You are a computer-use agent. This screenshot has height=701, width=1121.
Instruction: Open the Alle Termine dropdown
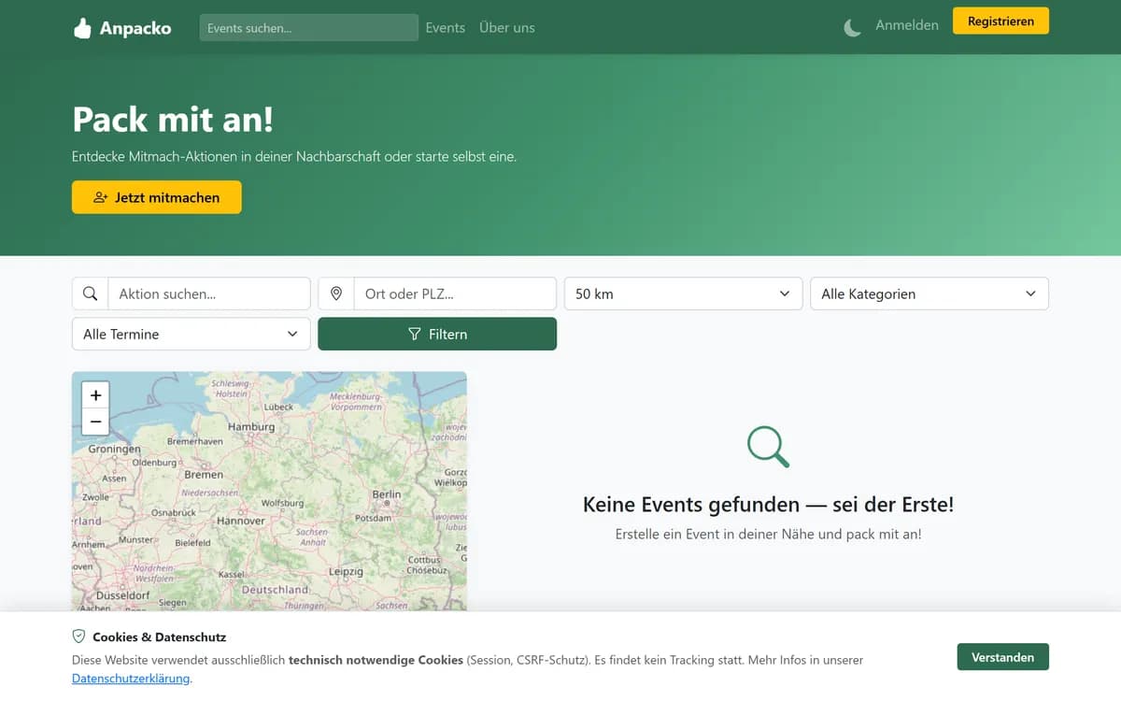click(191, 334)
